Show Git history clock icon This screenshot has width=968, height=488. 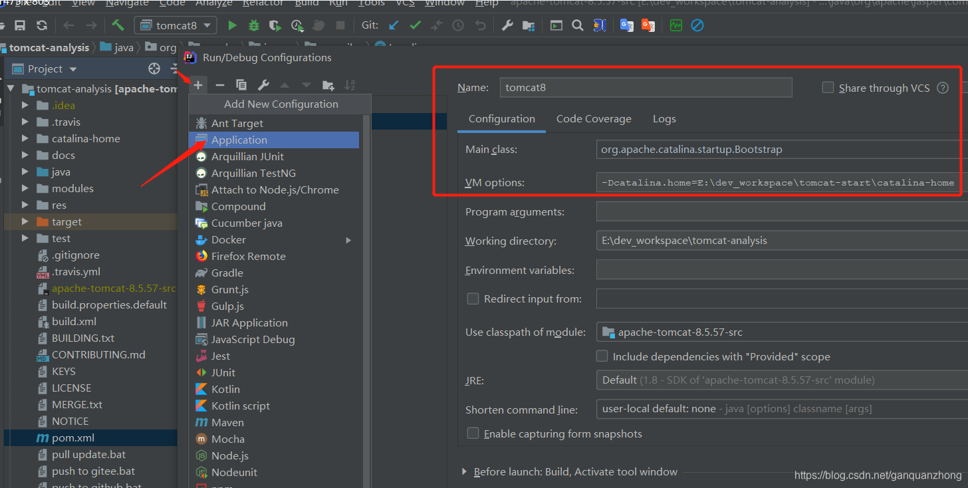458,25
